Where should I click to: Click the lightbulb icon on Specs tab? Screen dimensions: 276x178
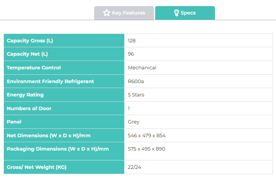click(177, 13)
